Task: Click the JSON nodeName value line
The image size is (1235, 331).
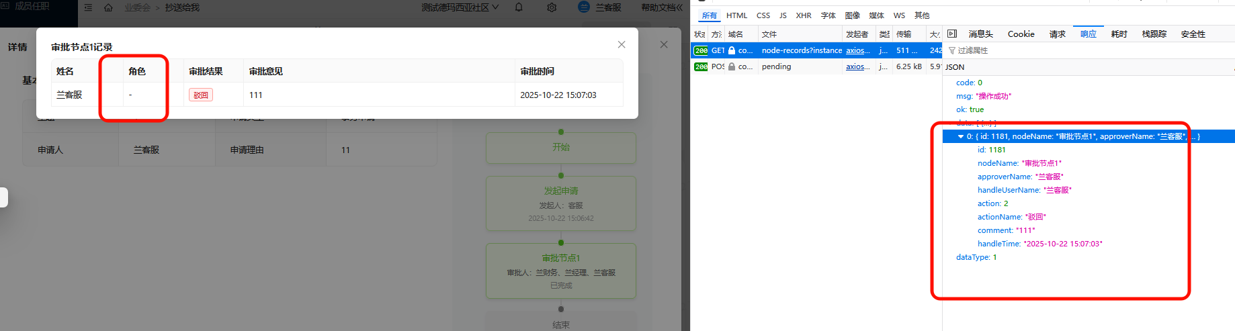Action: (1019, 163)
